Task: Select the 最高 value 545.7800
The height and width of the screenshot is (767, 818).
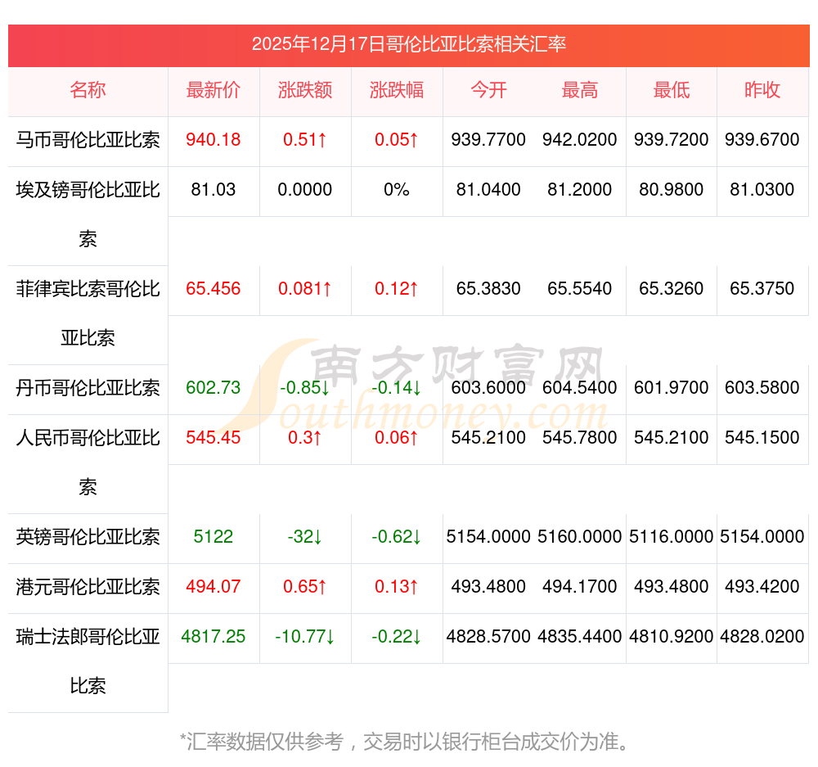Action: pos(580,438)
